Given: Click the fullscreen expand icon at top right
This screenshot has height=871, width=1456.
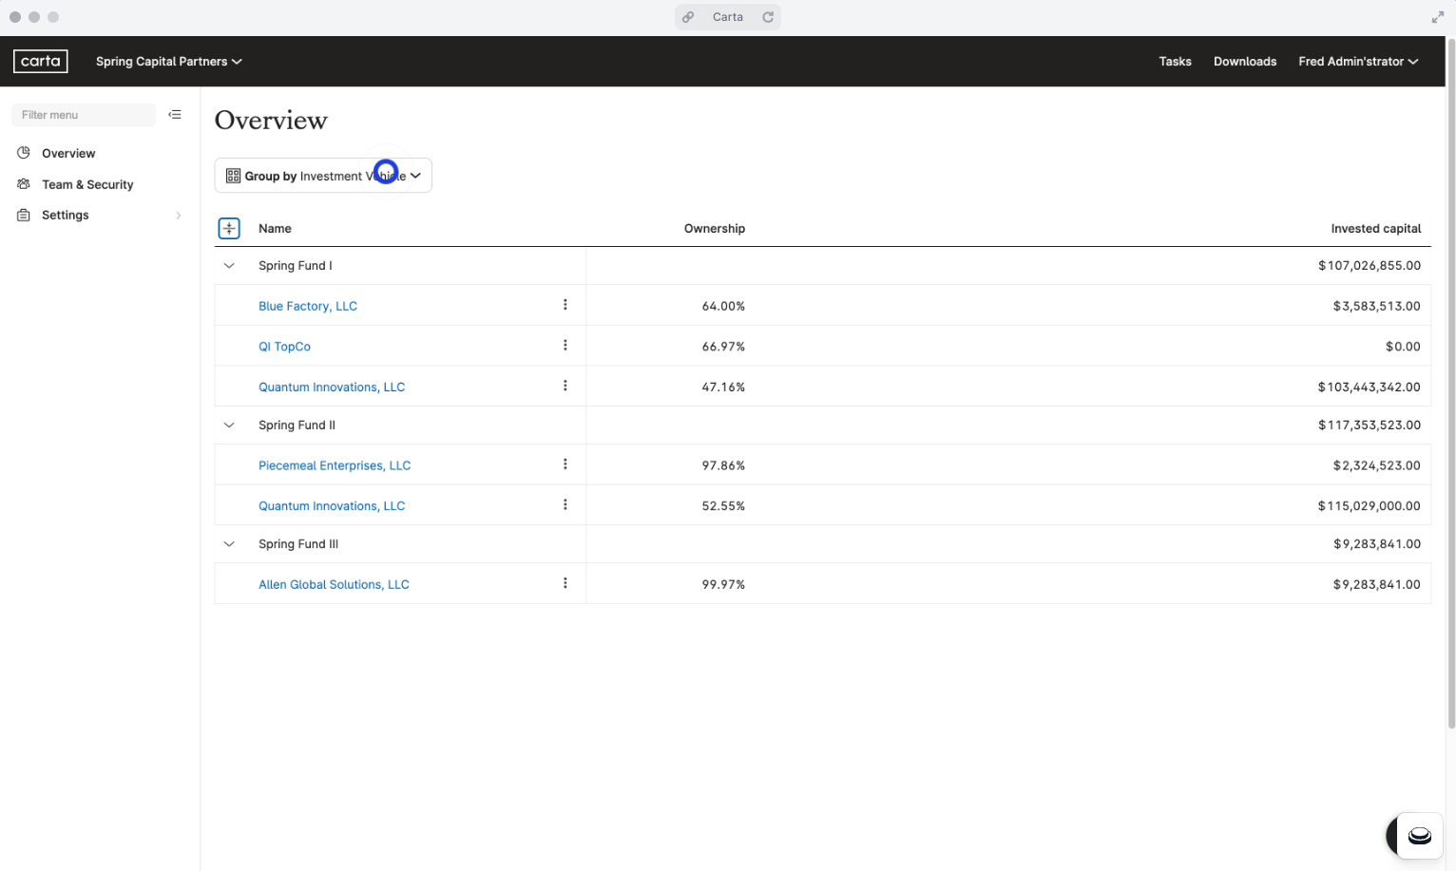Looking at the screenshot, I should coord(1437,17).
